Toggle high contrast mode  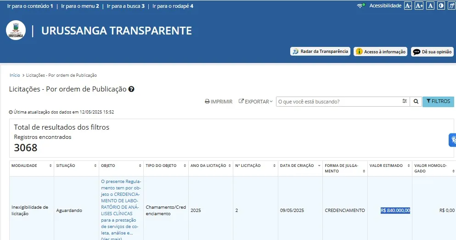(441, 6)
